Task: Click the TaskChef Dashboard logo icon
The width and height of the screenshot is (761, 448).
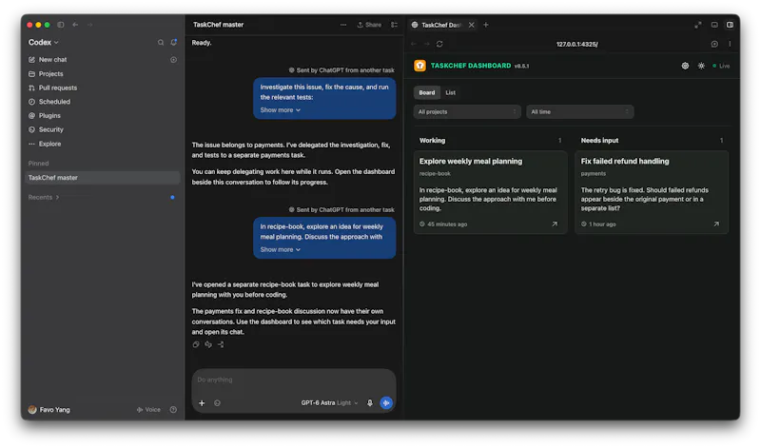Action: [420, 66]
